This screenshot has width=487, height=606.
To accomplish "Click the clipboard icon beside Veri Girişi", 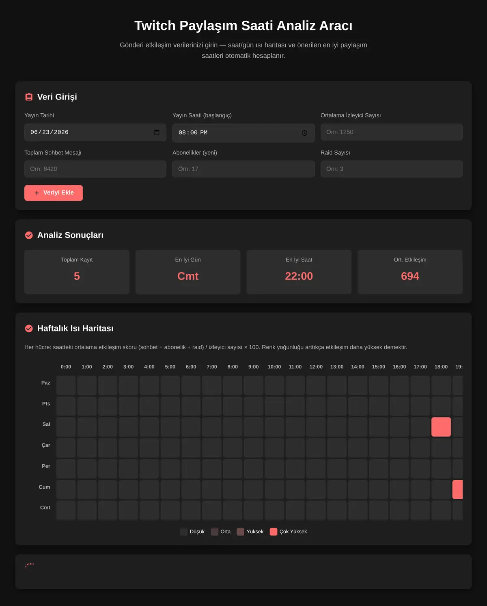I will pyautogui.click(x=29, y=97).
